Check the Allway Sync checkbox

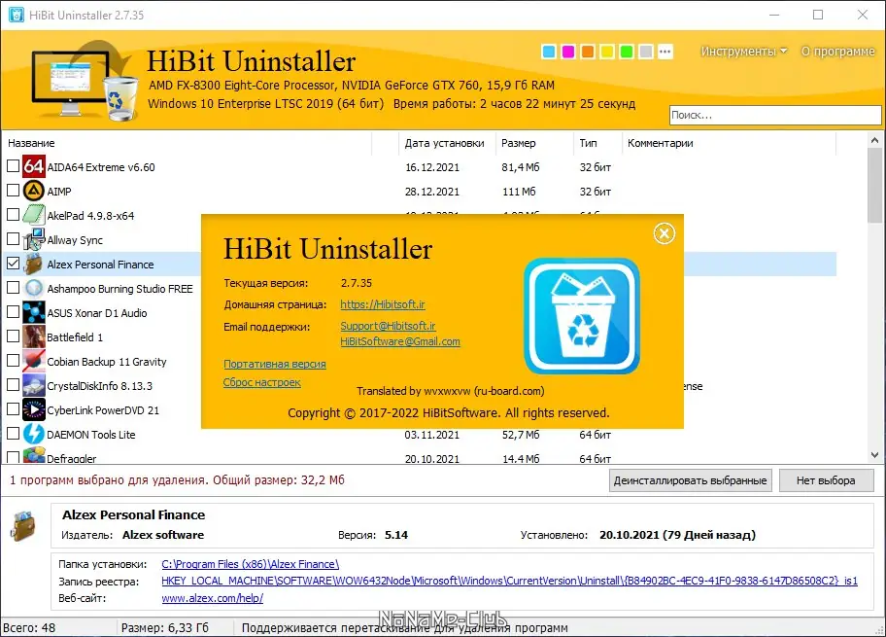tap(13, 239)
